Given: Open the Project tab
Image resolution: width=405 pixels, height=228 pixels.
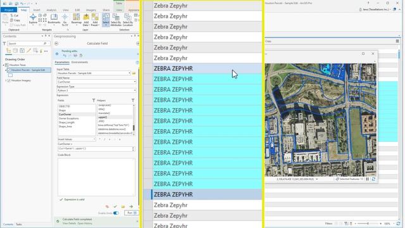Looking at the screenshot, I should click(9, 10).
